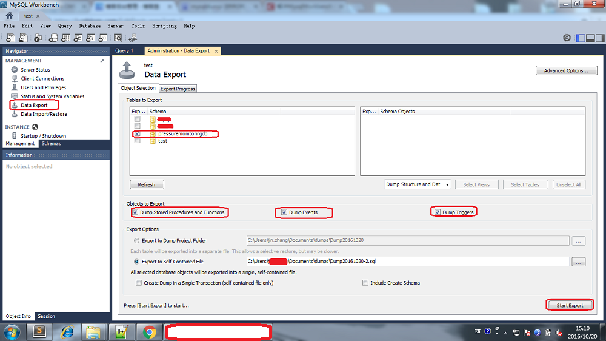Switch to the Session tab
Screen dimensions: 606x341
47,316
